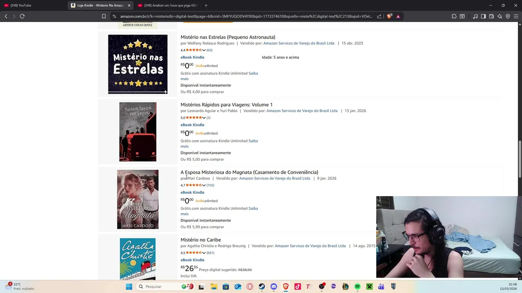Open the weather widget showing 22°C
Image resolution: width=522 pixels, height=293 pixels.
(20, 286)
